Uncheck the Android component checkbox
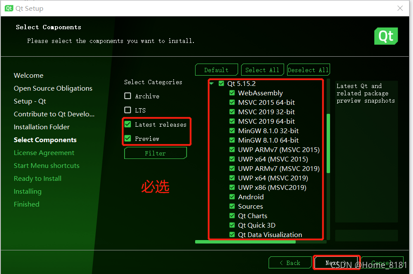 [232, 197]
